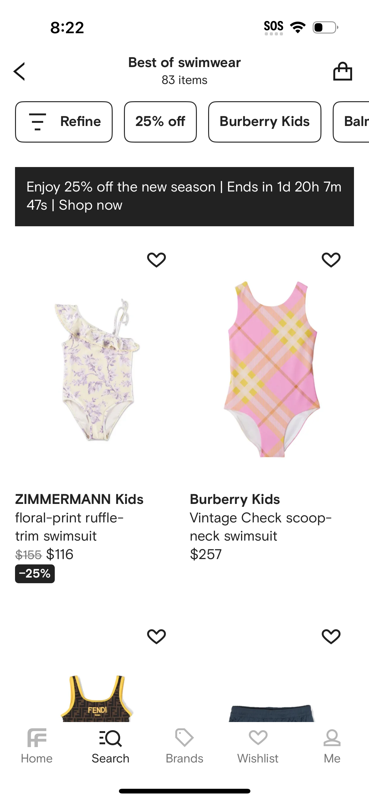This screenshot has width=369, height=801.
Task: Open the Me profile icon
Action: [x=332, y=746]
